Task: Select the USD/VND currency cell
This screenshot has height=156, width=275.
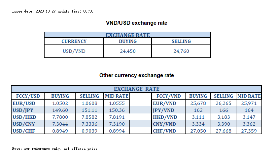Action: pyautogui.click(x=74, y=51)
